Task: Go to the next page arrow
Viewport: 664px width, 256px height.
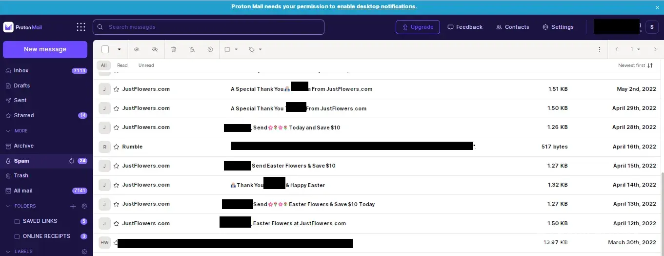Action: [655, 49]
